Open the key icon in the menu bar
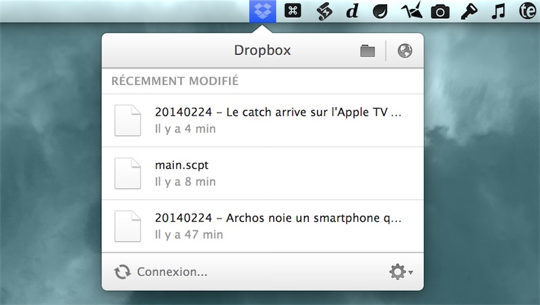This screenshot has width=540, height=305. coord(469,11)
